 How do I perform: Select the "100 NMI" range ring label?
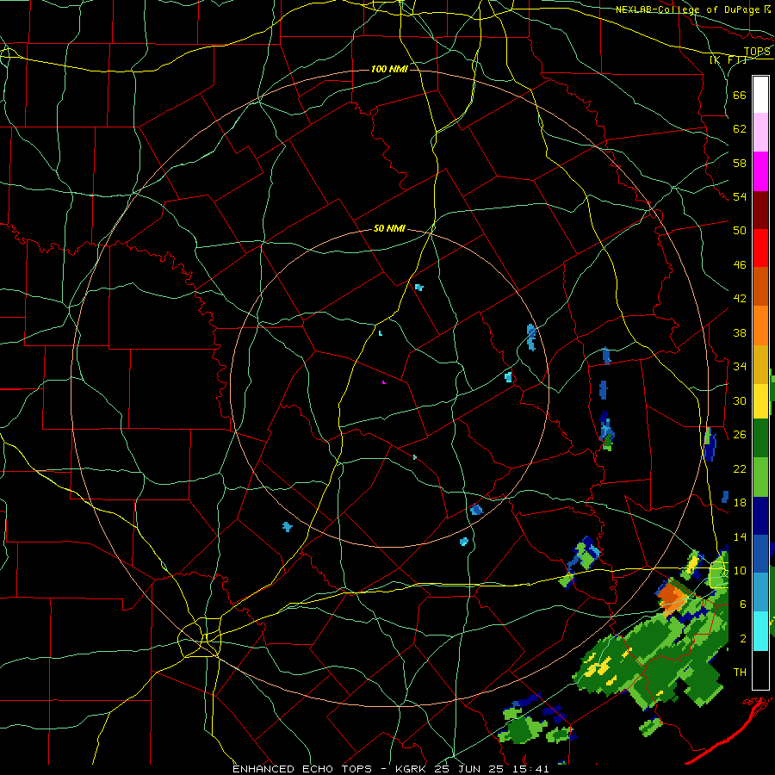389,69
